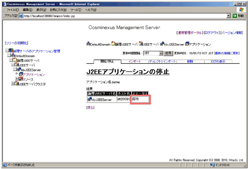Image resolution: width=248 pixels, height=169 pixels.
Task: Click the 最新の情報に更新 link
Action: coord(227,53)
